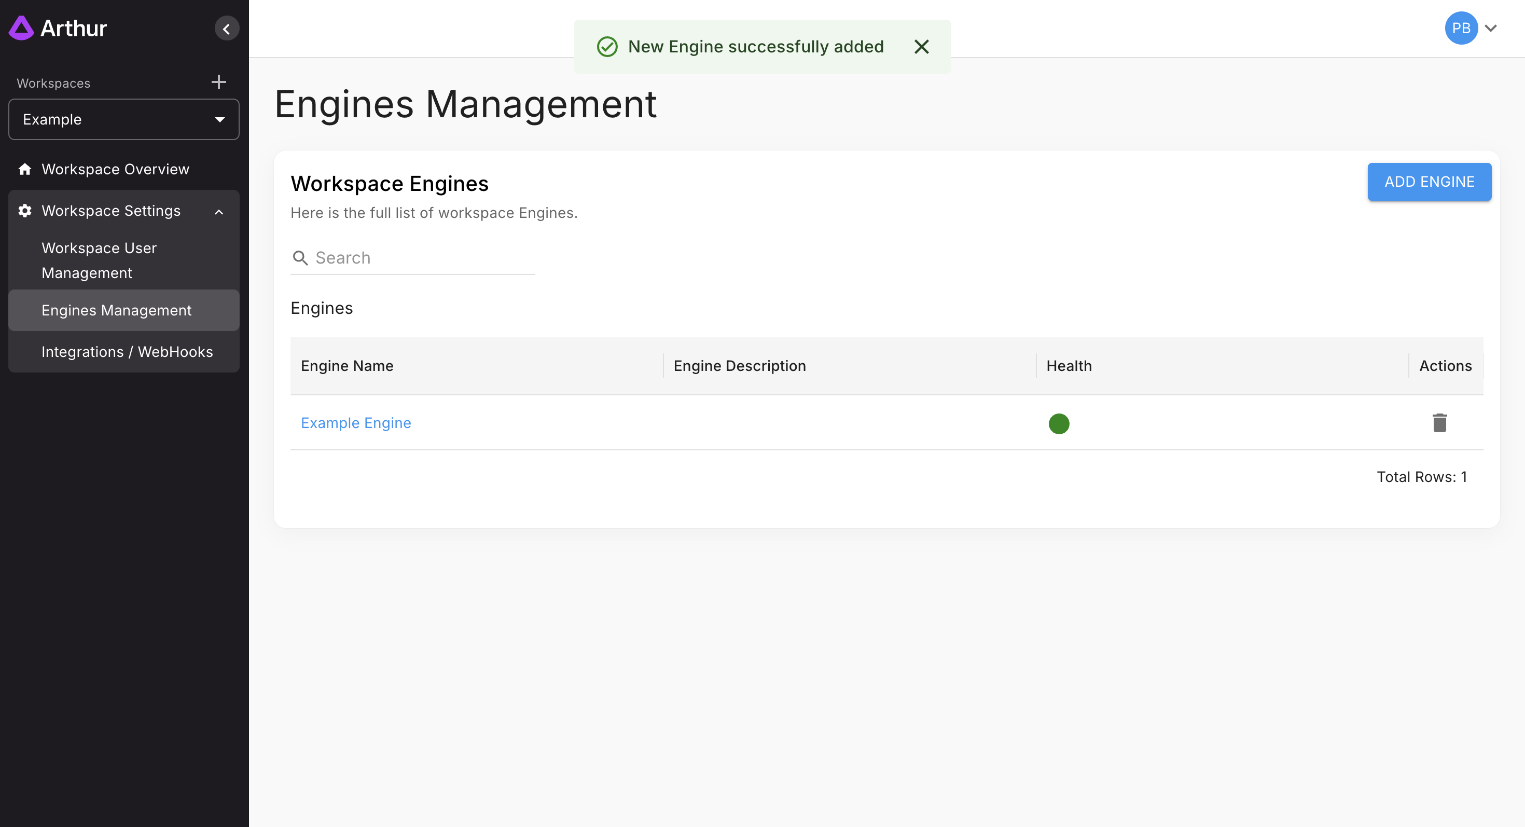Image resolution: width=1525 pixels, height=827 pixels.
Task: Collapse the Workspace Settings section chevron
Action: point(219,212)
